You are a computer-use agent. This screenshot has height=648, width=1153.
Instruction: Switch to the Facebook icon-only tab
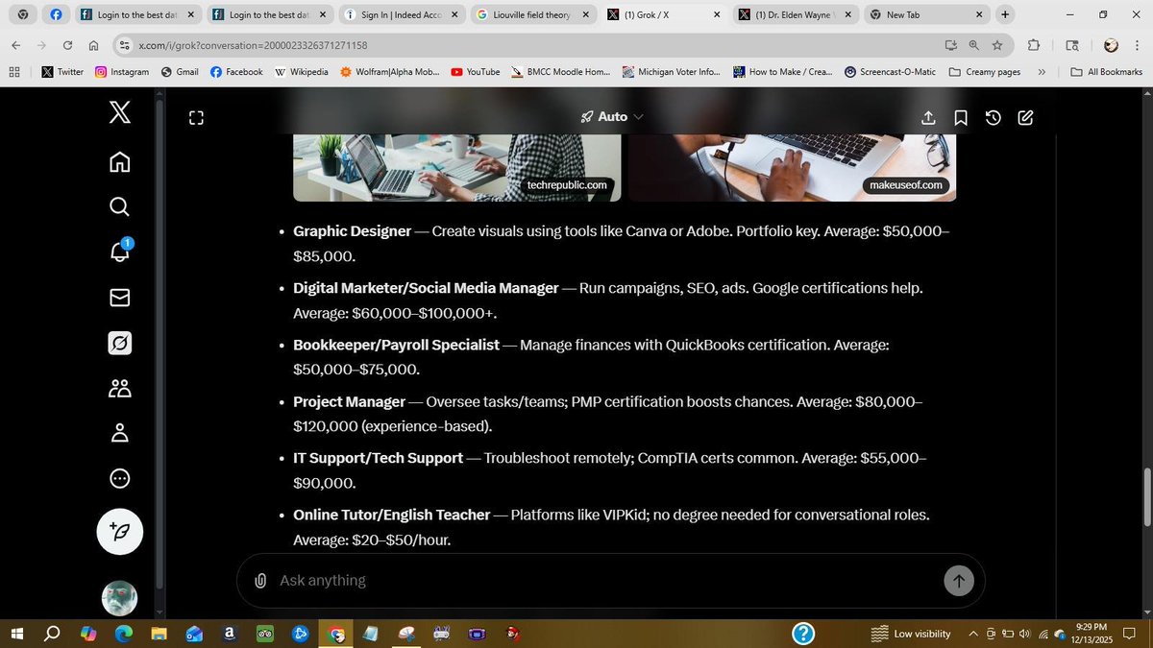(x=56, y=15)
